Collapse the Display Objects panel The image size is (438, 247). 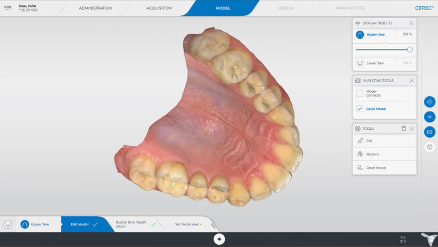[411, 23]
